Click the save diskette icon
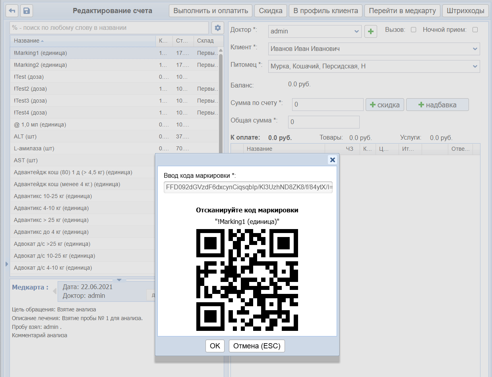 [x=26, y=11]
